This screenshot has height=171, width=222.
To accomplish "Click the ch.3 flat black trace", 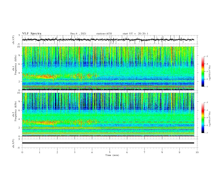I will [x=108, y=143].
